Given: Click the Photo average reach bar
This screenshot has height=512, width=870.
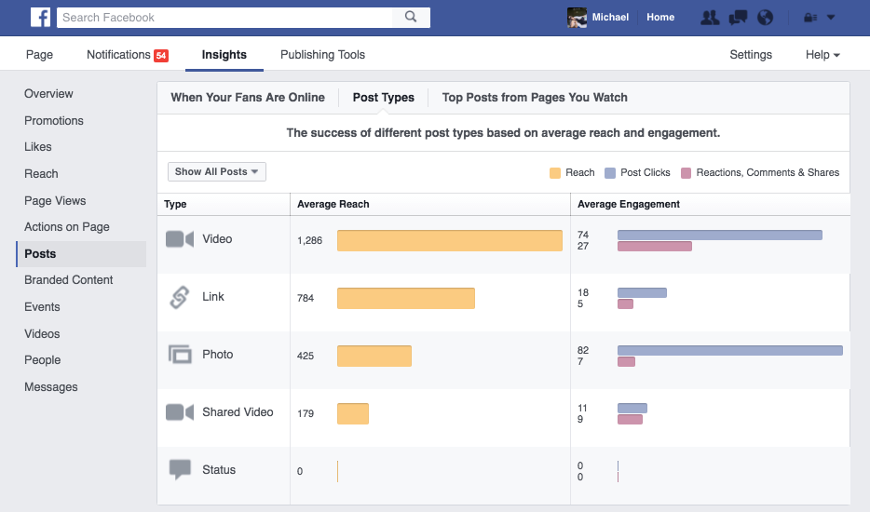Looking at the screenshot, I should 374,356.
